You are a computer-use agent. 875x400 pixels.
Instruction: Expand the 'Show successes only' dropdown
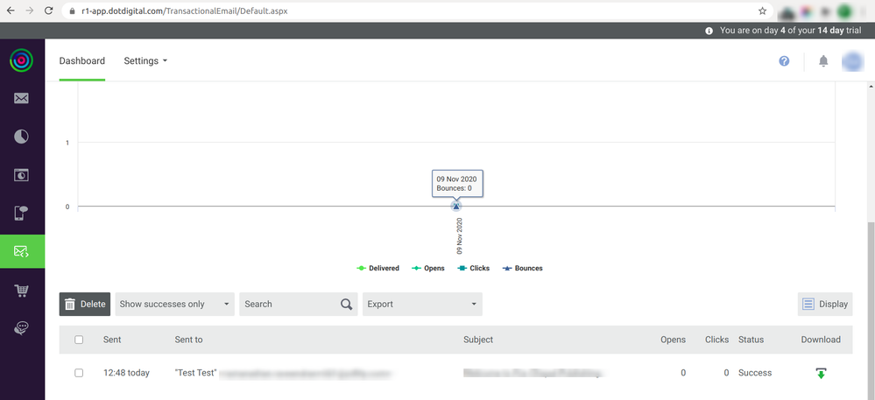174,305
